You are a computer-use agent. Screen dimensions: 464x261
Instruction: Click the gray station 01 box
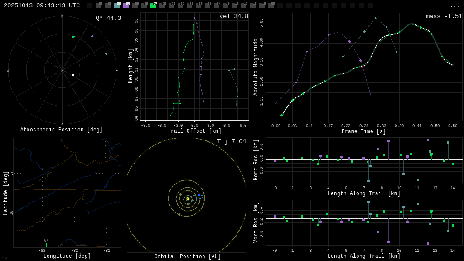click(99, 5)
